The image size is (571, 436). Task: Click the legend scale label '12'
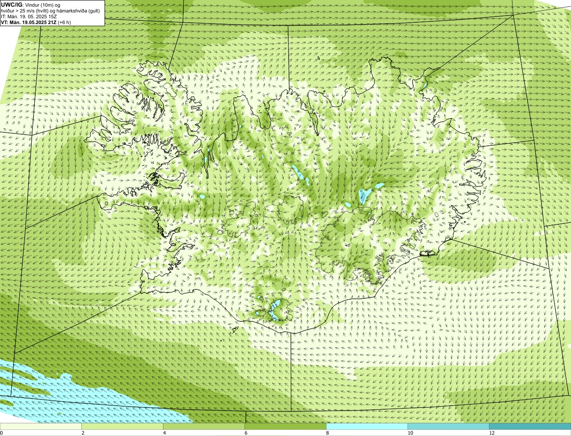[492, 433]
